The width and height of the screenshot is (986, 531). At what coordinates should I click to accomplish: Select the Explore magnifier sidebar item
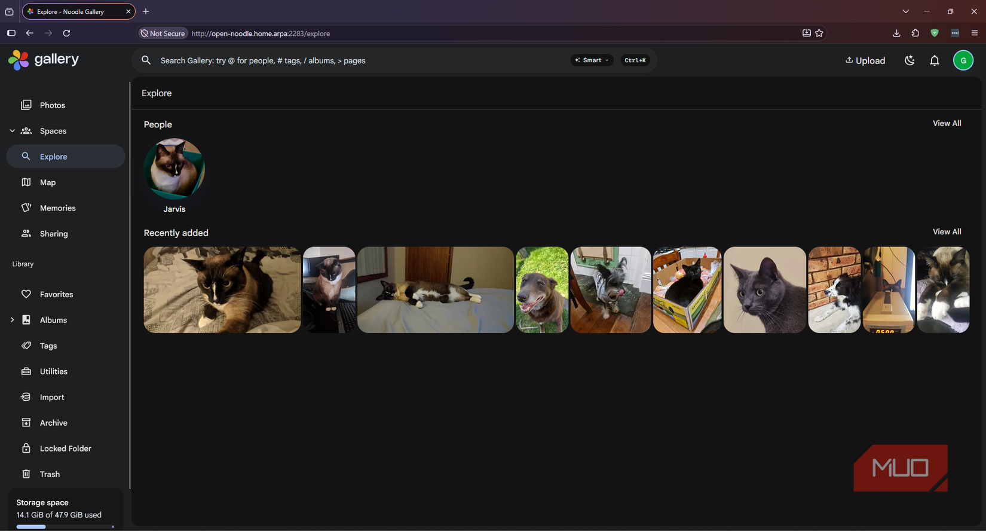click(66, 157)
